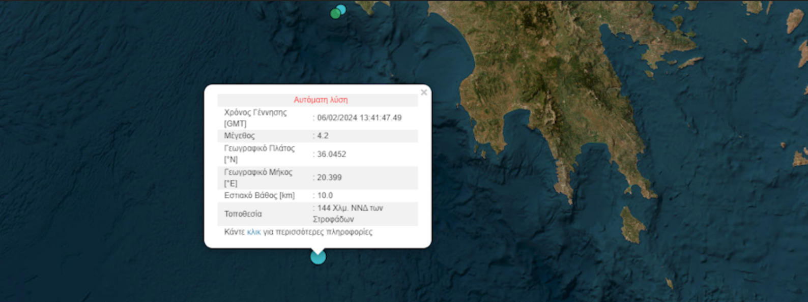Click the 'κλικ' link for more information
Screen dimensions: 808x302
[x=253, y=232]
